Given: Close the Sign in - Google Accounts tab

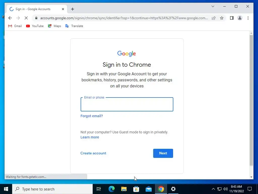Looking at the screenshot, I should point(63,9).
